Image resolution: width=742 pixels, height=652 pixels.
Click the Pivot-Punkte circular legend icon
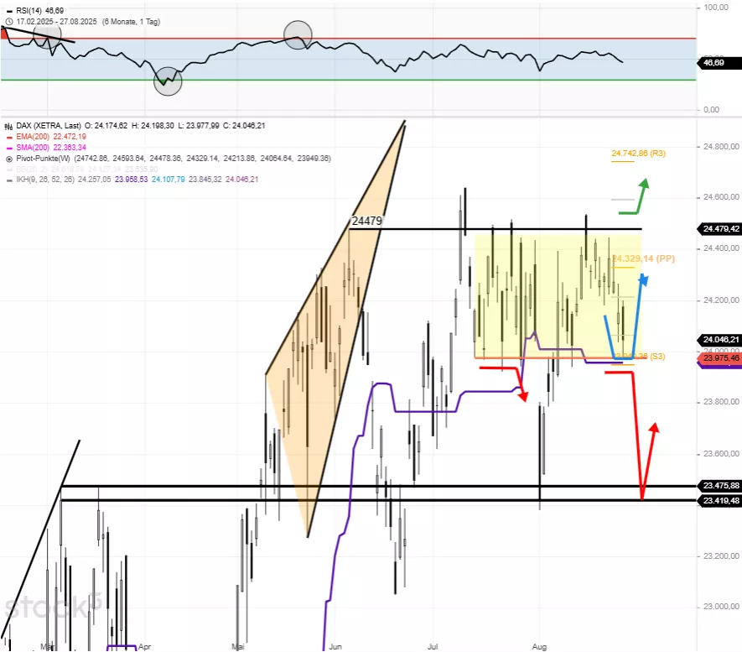click(x=8, y=159)
